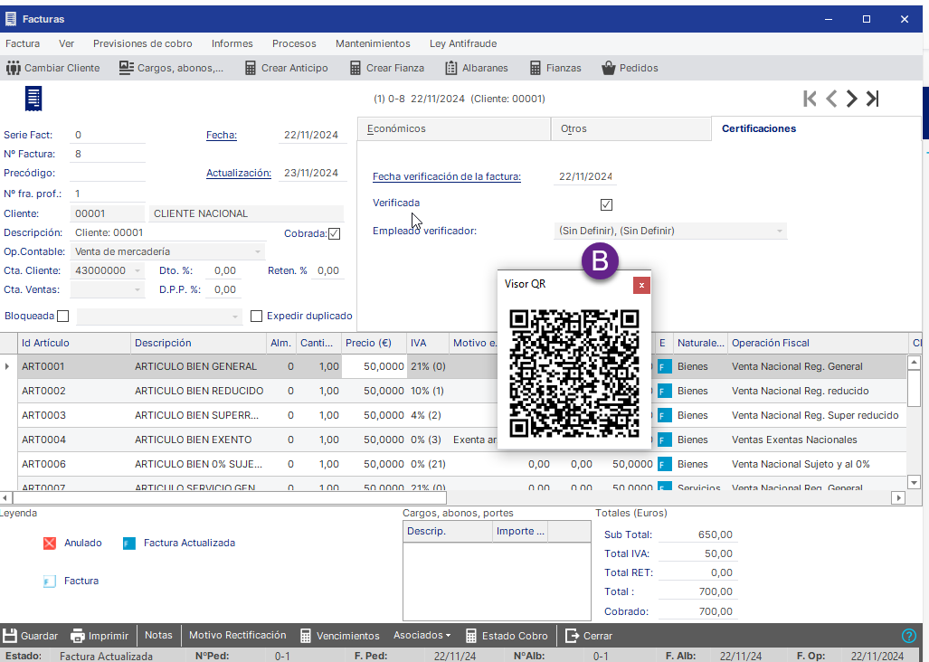Click F status icon on ART0002 row

click(664, 392)
